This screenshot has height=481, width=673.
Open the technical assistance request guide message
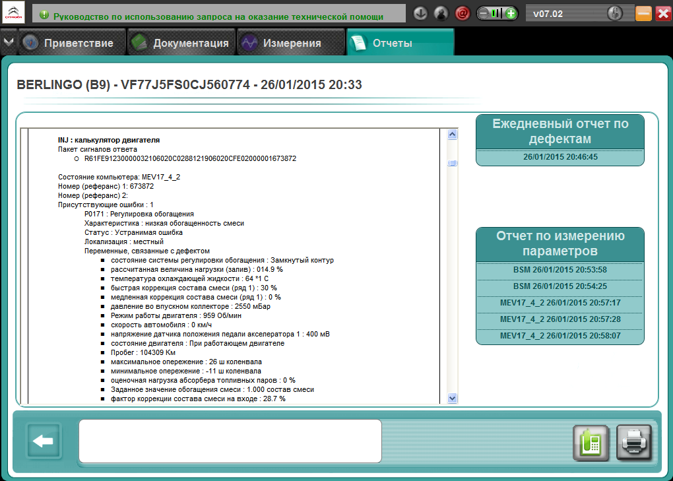click(218, 16)
